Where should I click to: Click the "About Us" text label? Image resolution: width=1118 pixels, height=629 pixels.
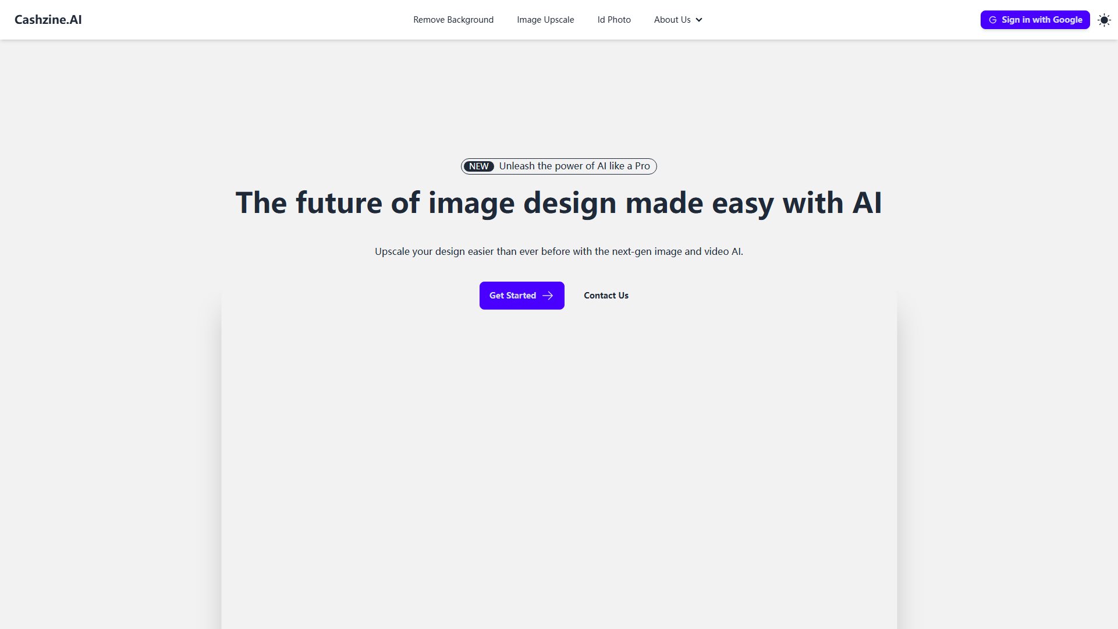tap(672, 20)
